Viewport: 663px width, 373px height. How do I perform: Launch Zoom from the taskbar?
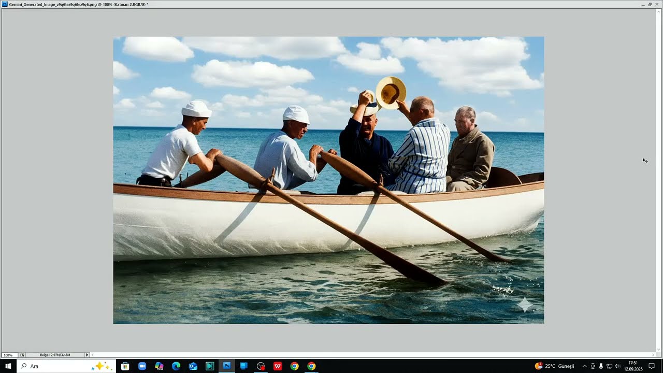pyautogui.click(x=142, y=366)
